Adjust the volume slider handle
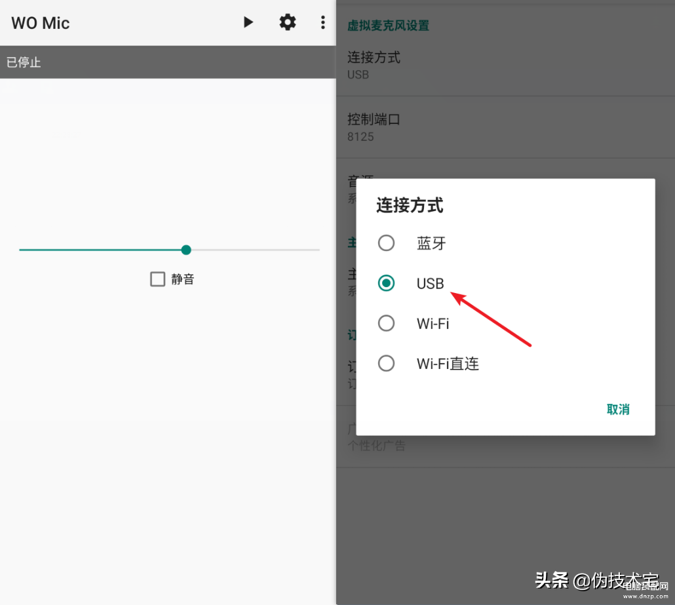Screen dimensions: 675x605 [186, 250]
